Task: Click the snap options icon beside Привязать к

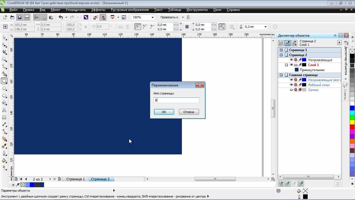Action: click(189, 17)
